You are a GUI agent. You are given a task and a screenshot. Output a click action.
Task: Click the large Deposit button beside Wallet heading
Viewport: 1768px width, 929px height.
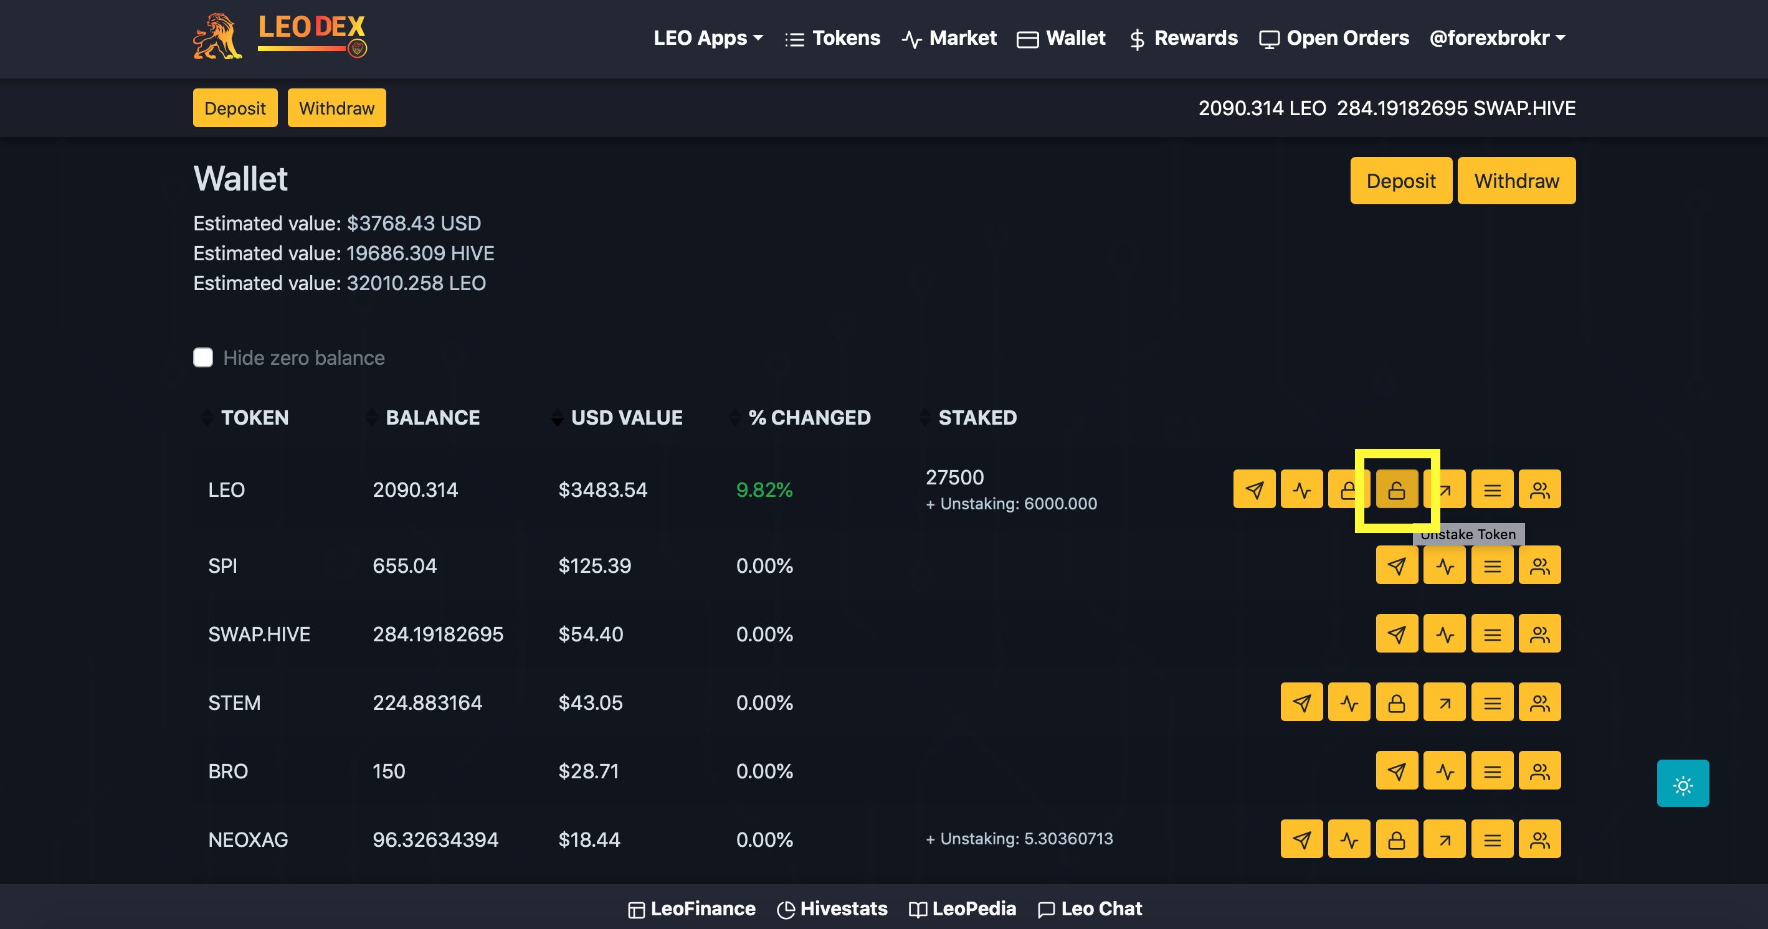tap(1401, 181)
